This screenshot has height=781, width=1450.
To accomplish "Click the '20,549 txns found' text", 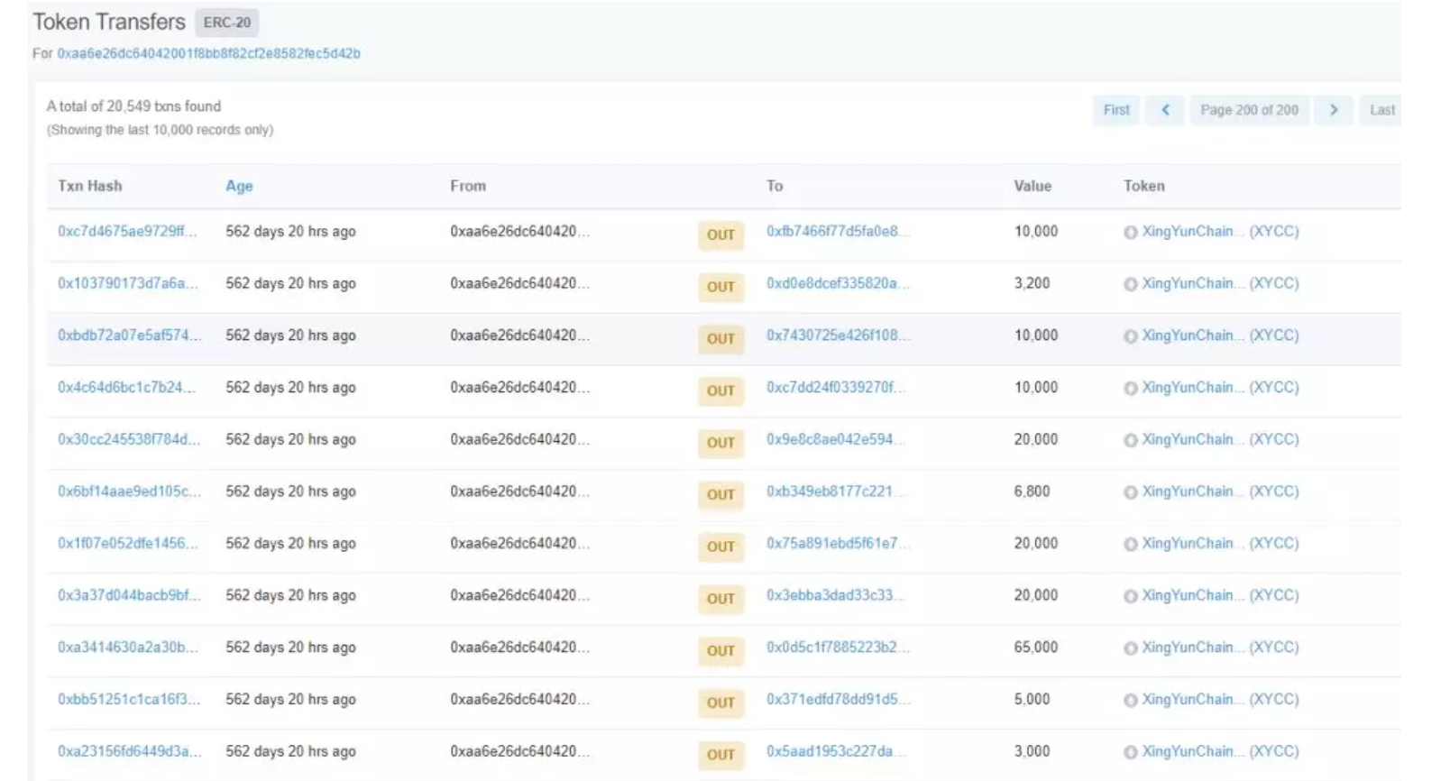I will coord(163,106).
